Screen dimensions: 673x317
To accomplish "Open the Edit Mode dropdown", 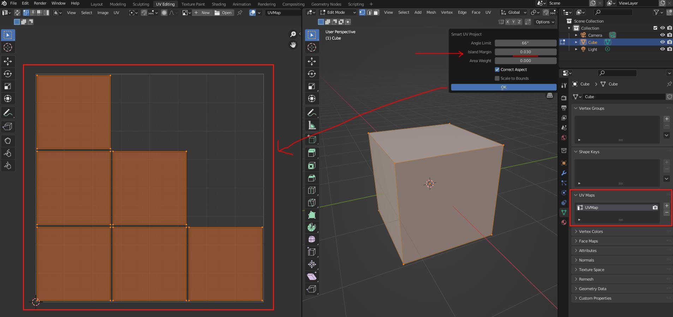I will click(x=338, y=12).
